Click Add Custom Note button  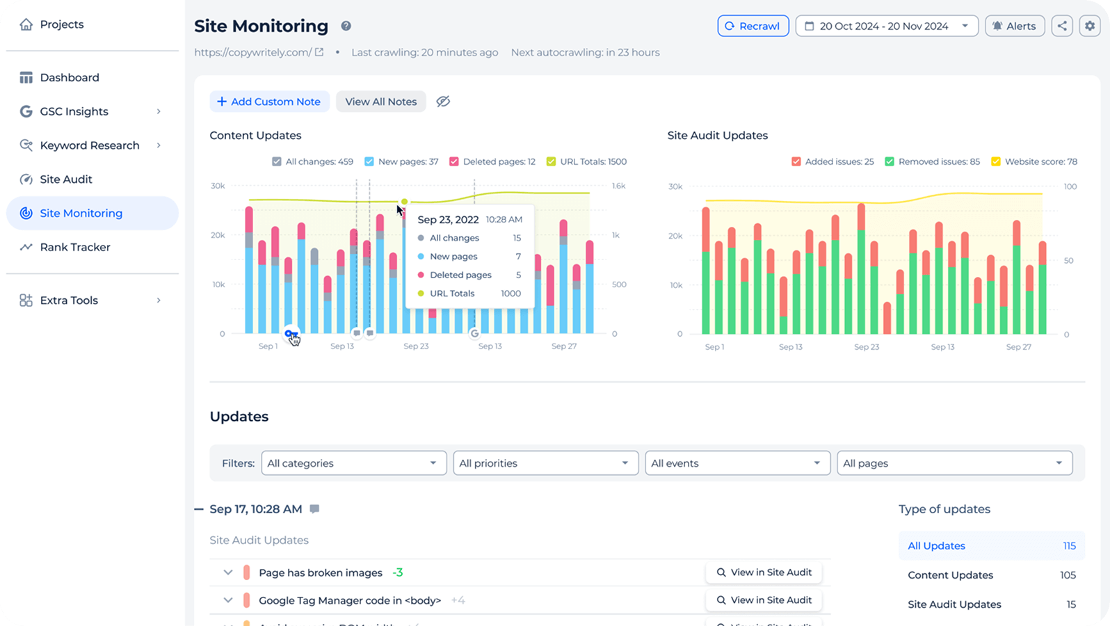[269, 102]
